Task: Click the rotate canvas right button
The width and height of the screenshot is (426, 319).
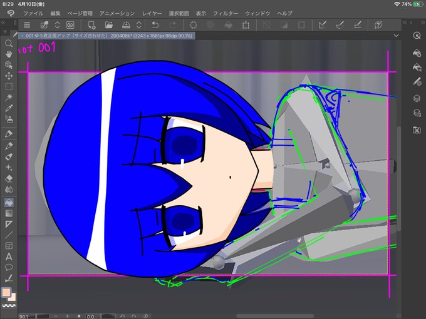Action: click(x=133, y=316)
